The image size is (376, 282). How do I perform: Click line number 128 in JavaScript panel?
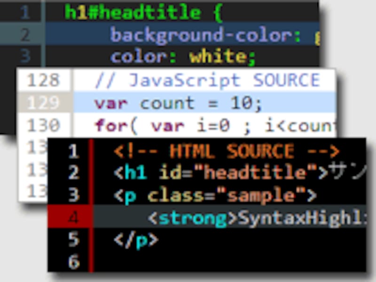coord(43,80)
